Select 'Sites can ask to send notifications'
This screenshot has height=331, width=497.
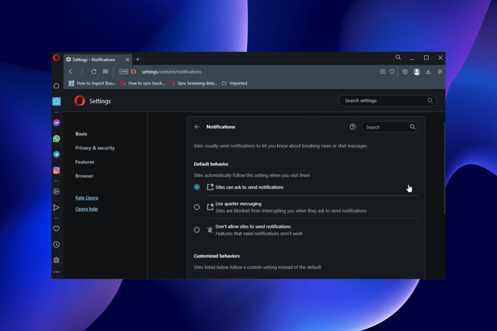[197, 187]
